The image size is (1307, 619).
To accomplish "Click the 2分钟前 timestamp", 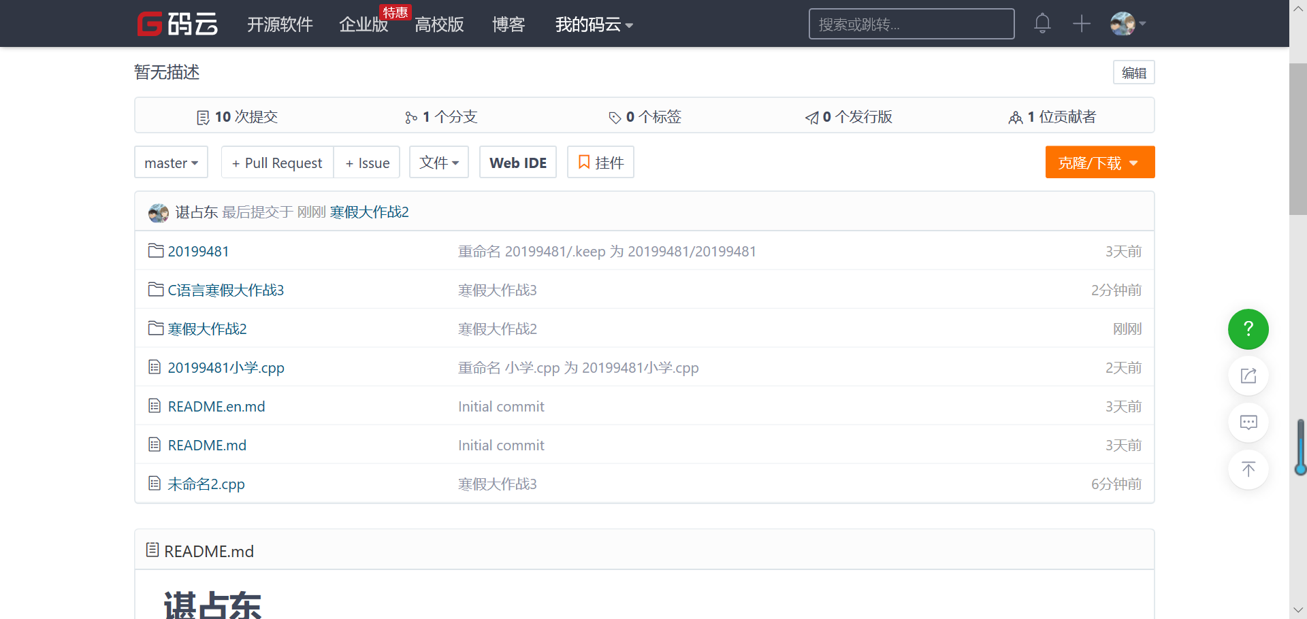I will [x=1116, y=290].
